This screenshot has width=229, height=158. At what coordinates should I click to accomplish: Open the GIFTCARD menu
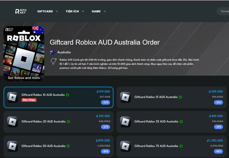click(45, 11)
